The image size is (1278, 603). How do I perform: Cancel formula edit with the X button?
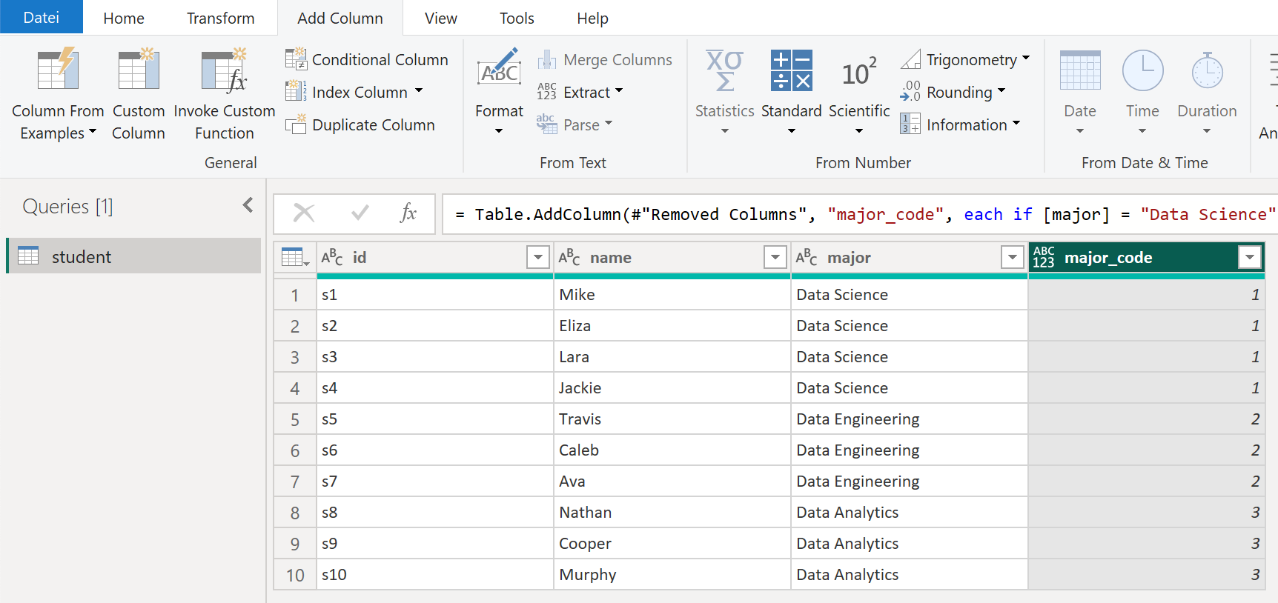304,214
